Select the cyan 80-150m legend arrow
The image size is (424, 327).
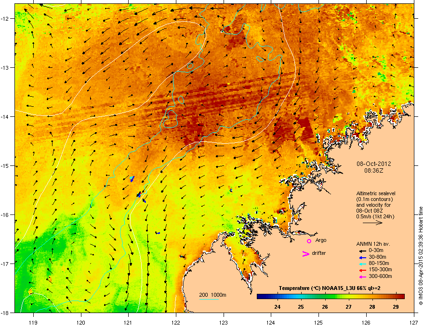(x=362, y=264)
